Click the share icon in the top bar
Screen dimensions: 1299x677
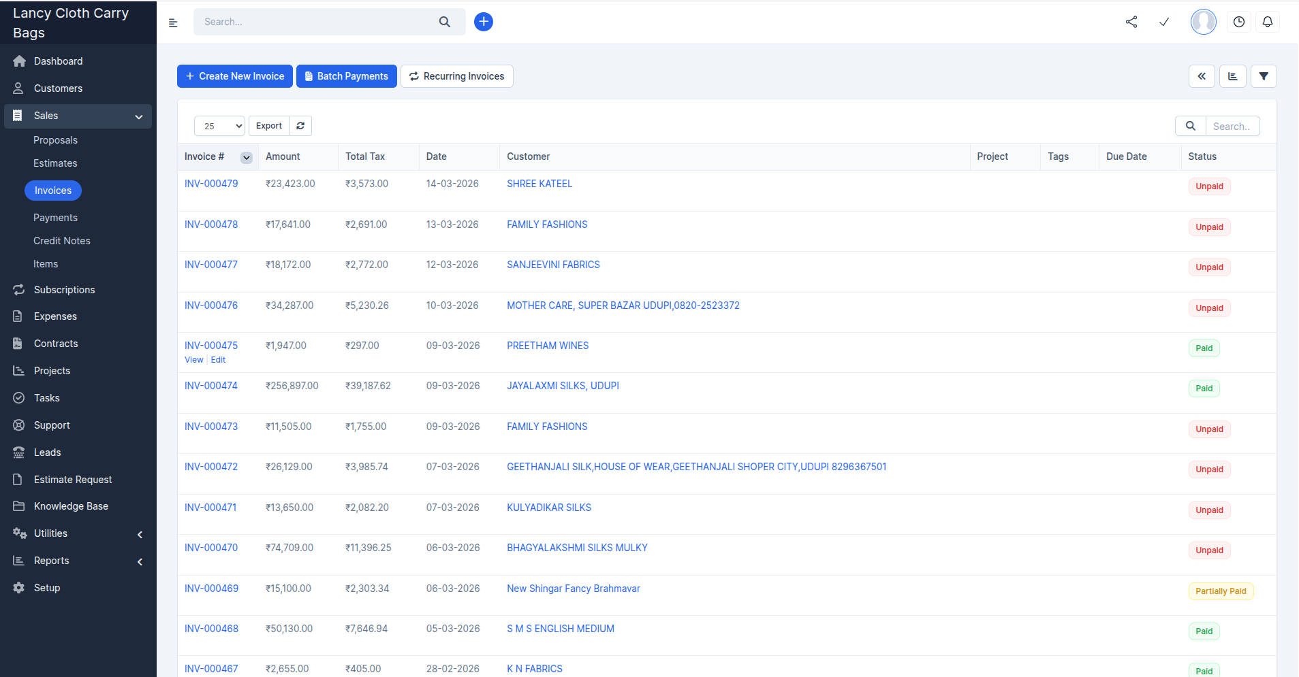(1131, 21)
